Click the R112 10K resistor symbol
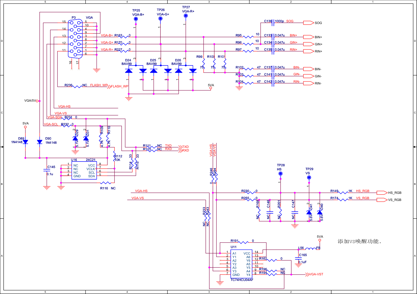 [x=114, y=156]
